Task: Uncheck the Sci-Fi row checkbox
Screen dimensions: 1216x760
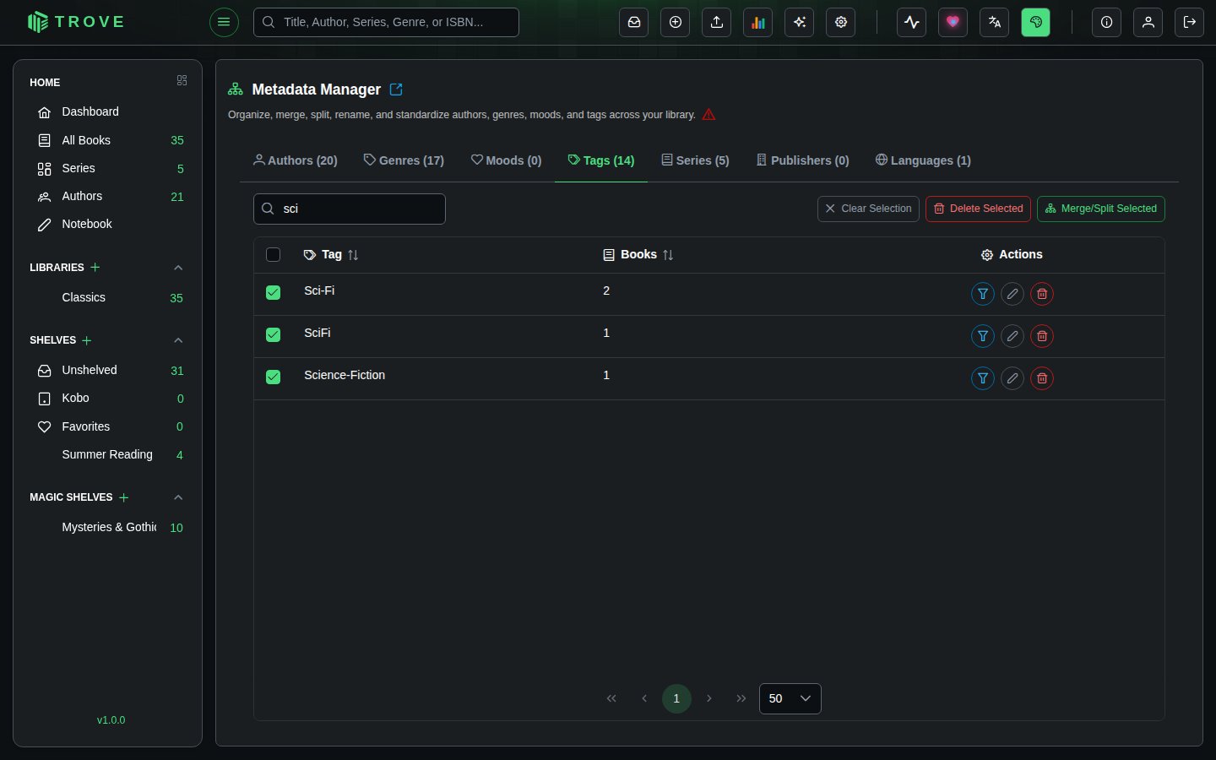Action: pos(273,292)
